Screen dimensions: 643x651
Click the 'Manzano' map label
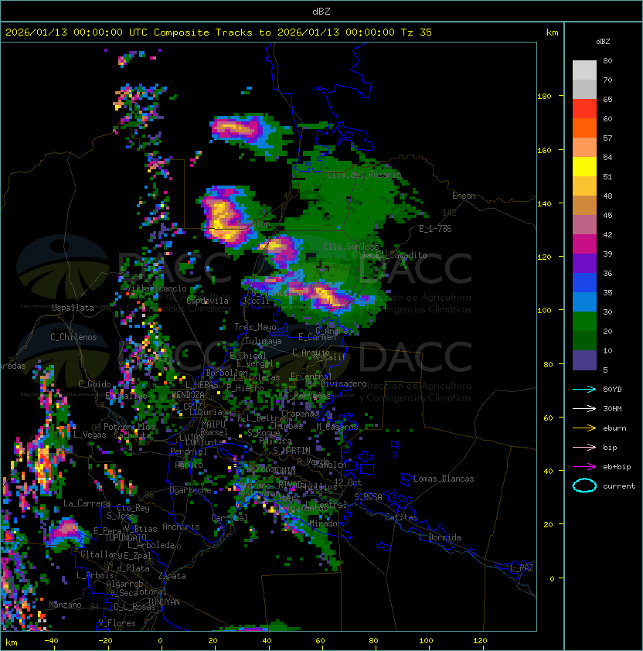(x=65, y=605)
